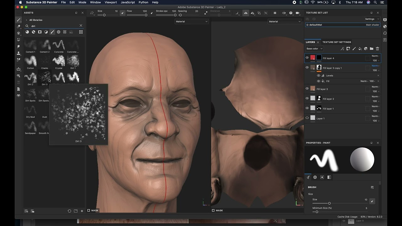Expand All libraries tree
Viewport: 402px width, 226px height.
coord(26,20)
